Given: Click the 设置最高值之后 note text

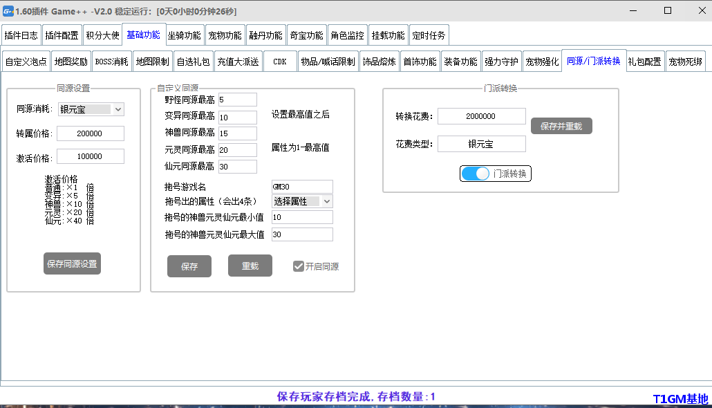Looking at the screenshot, I should click(x=301, y=115).
